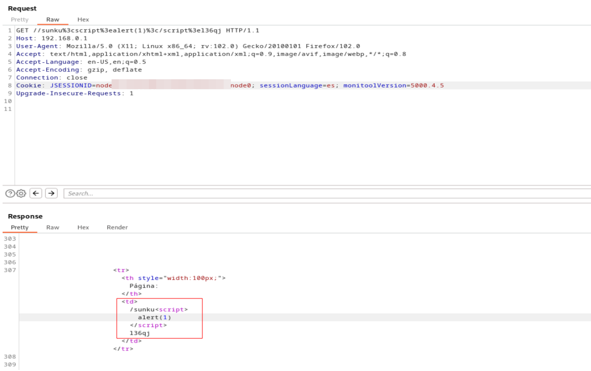Click the Página: text in response
Viewport: 591px width, 371px height.
(x=144, y=286)
